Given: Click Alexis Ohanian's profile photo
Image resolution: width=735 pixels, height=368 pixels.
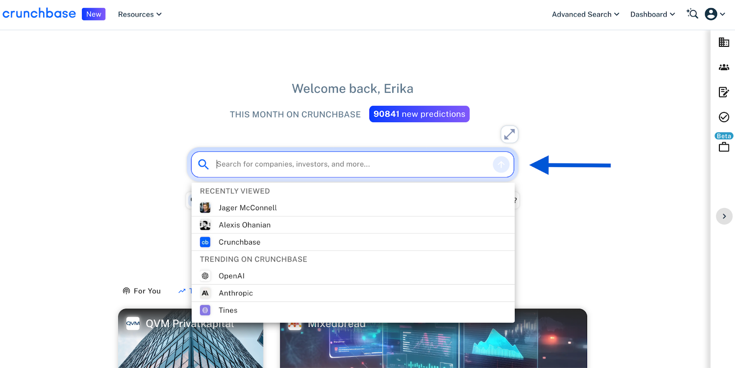Looking at the screenshot, I should point(205,225).
